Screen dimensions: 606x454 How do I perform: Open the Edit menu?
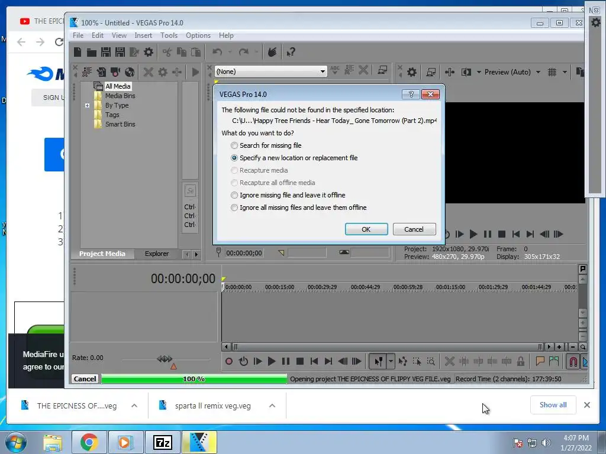point(98,35)
